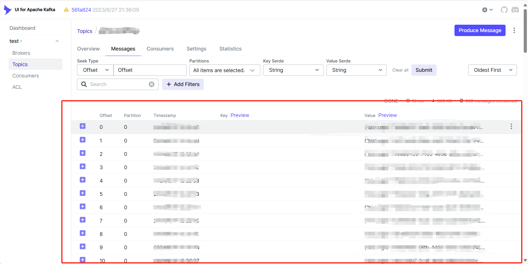Open ACL in sidebar
The width and height of the screenshot is (528, 264).
click(17, 87)
